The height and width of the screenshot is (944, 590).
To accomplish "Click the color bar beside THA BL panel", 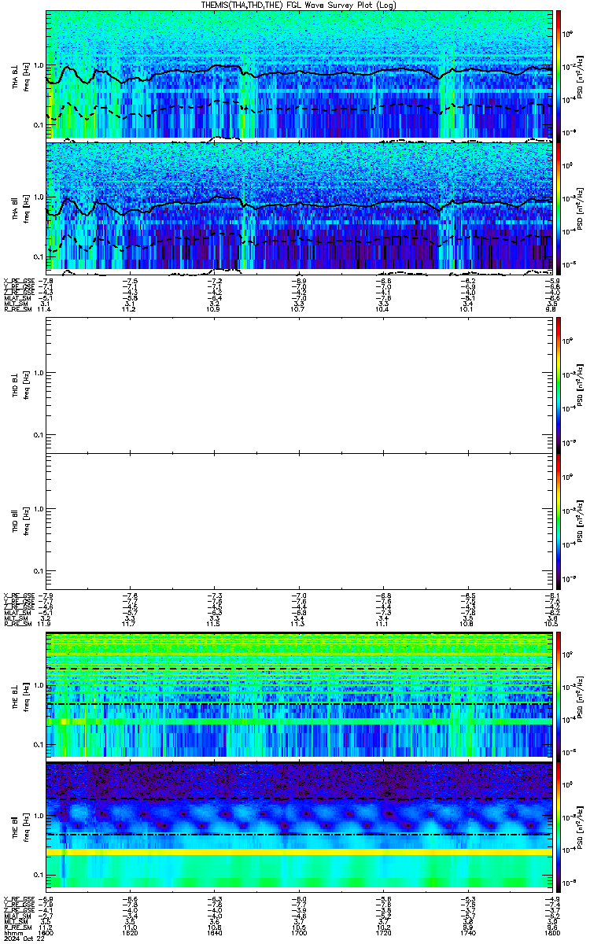I will (559, 75).
